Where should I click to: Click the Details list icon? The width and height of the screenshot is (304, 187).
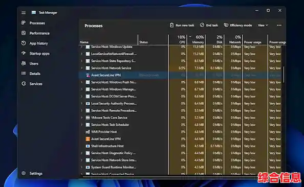click(x=24, y=74)
